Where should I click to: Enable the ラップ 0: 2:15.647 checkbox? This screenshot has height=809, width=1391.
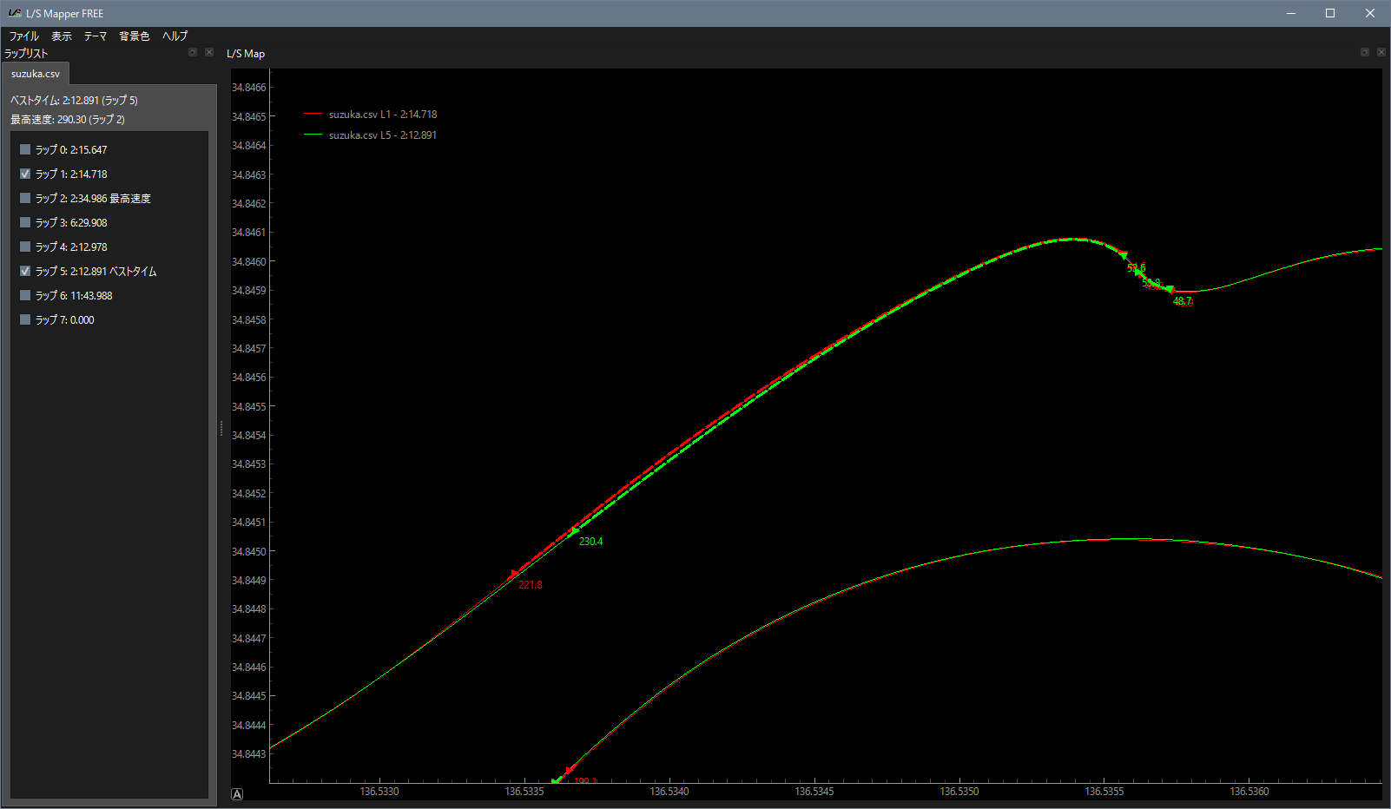pos(25,149)
